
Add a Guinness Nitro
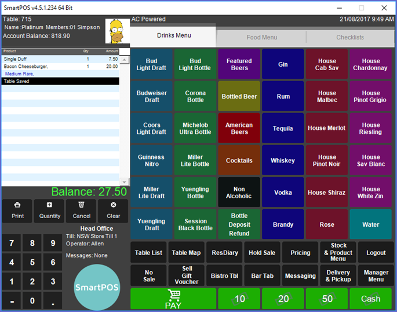pos(151,160)
